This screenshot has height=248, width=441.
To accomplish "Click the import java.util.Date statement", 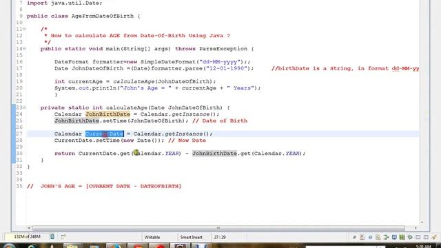I will [x=64, y=3].
